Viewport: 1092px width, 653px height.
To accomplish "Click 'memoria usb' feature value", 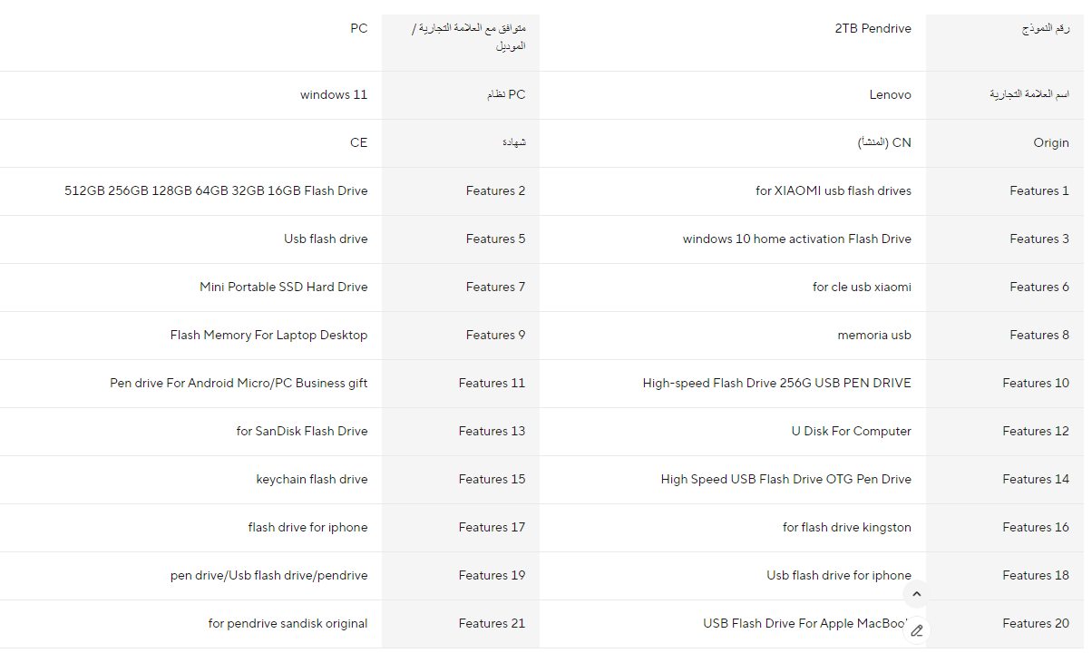I will [874, 336].
